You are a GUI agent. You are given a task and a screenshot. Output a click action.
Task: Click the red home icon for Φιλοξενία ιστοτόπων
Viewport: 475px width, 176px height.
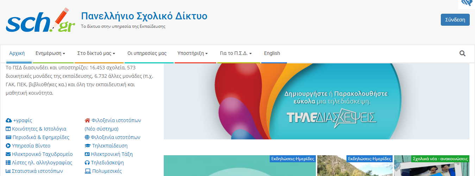pos(88,120)
